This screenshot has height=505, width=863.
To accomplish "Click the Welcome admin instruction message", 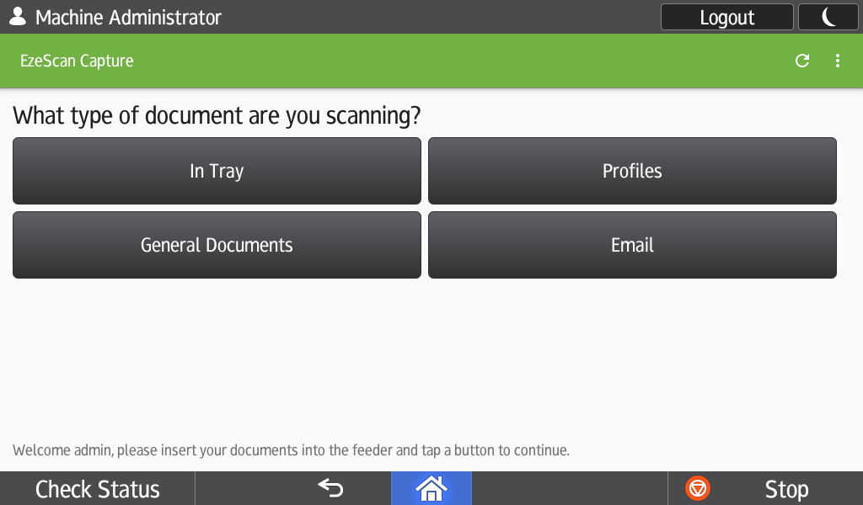I will click(291, 450).
